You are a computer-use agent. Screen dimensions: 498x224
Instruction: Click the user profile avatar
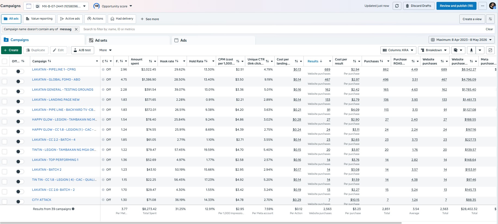pyautogui.click(x=492, y=6)
